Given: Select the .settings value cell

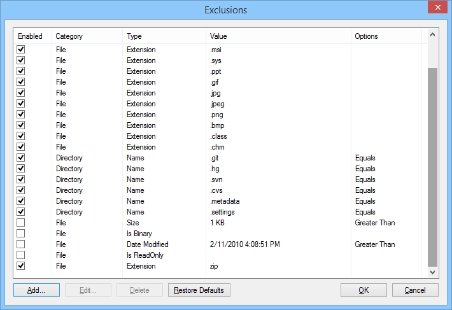Looking at the screenshot, I should click(x=222, y=212).
